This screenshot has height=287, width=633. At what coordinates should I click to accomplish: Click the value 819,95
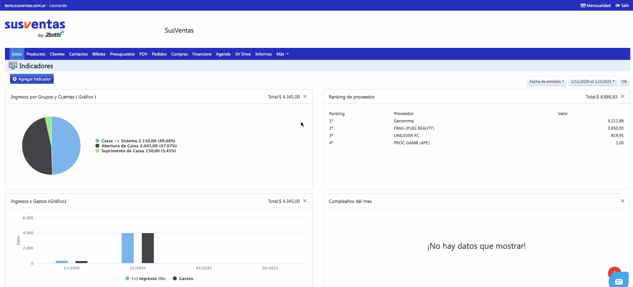point(617,135)
